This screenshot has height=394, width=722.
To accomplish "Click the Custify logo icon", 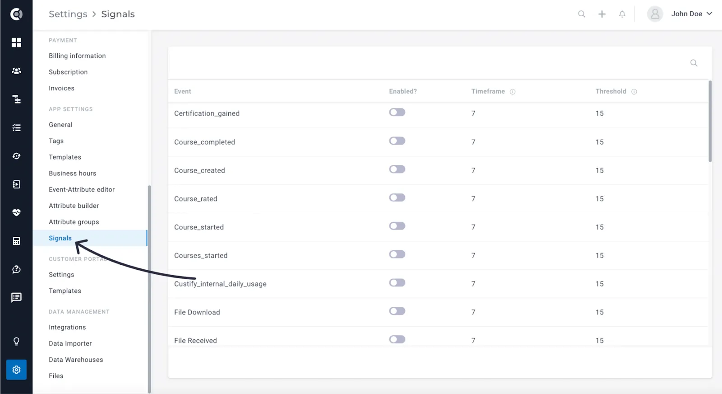I will coord(16,14).
